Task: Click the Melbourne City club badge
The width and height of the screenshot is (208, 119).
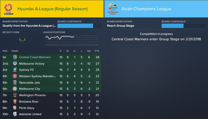Action: pyautogui.click(x=15, y=89)
